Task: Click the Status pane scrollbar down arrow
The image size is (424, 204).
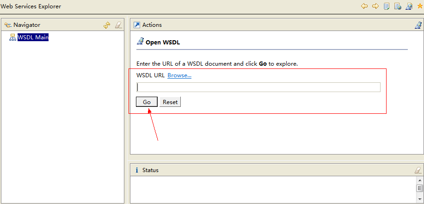Action: coord(420,200)
